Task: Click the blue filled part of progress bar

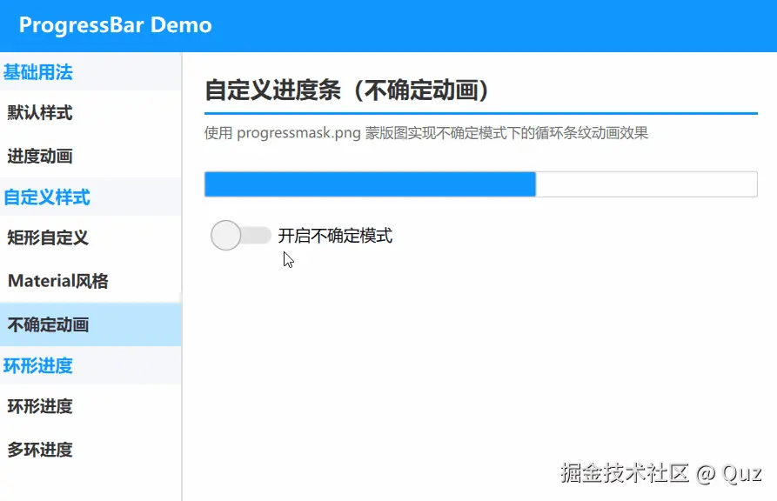Action: (370, 184)
